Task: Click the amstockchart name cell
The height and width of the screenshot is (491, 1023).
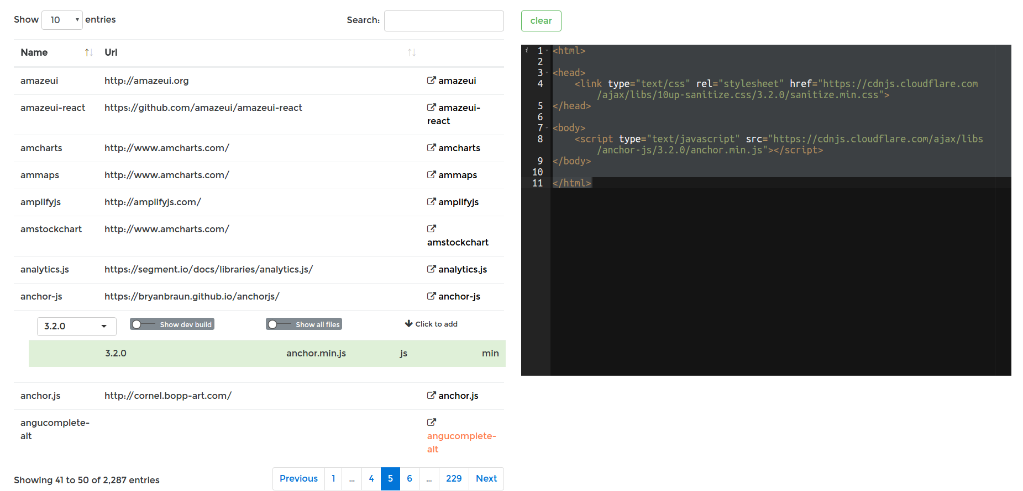Action: pyautogui.click(x=51, y=229)
